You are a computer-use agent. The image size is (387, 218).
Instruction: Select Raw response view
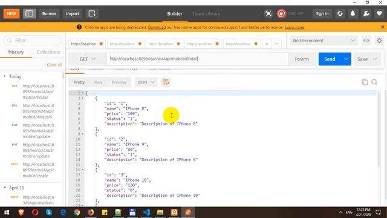pos(98,82)
